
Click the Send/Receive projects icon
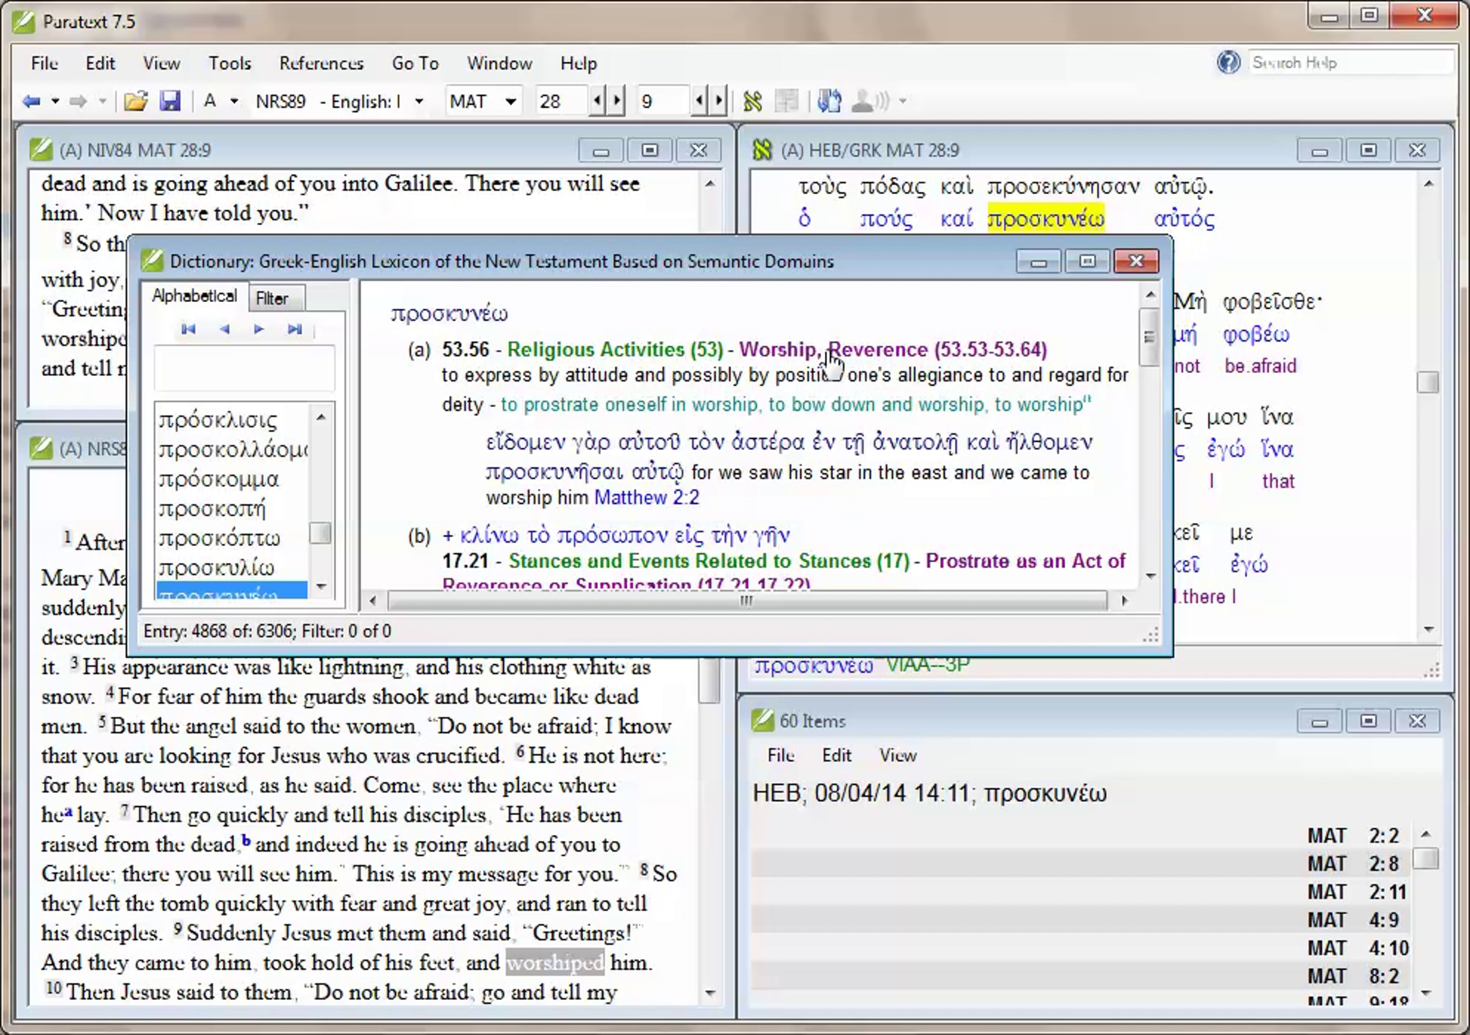829,101
